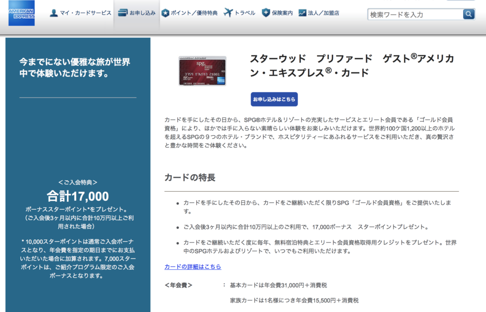486x312 pixels.
Task: Click the 今までにない優雅な旅 sidebar headline
Action: [75, 67]
